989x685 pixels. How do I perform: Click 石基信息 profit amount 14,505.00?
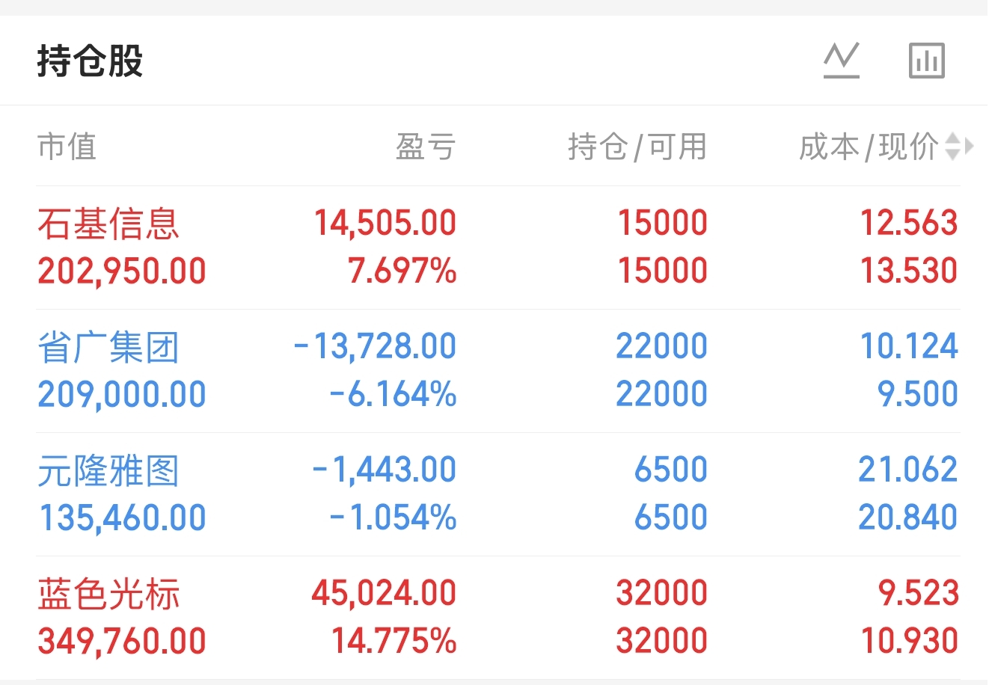385,224
